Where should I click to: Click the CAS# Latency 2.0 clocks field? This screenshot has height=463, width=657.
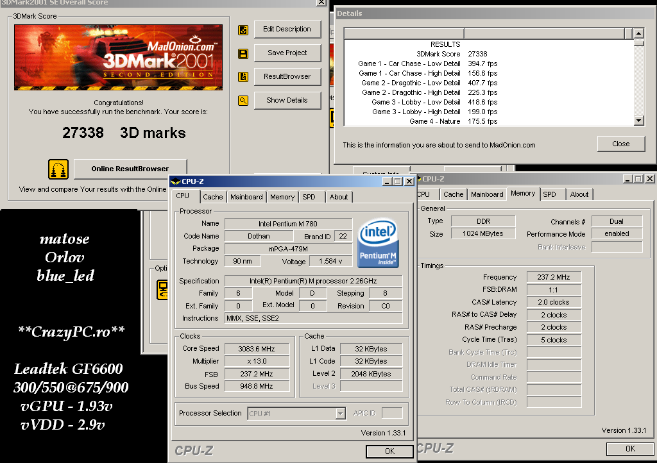554,302
